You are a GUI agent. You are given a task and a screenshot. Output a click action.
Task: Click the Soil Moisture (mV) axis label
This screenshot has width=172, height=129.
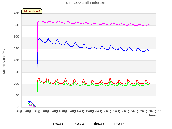[x=4, y=61]
